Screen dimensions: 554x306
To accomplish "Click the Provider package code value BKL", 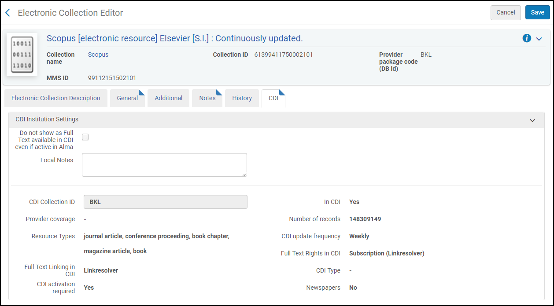I will click(x=426, y=55).
